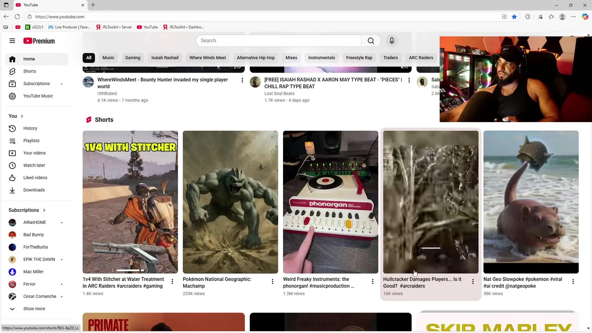This screenshot has height=333, width=592.
Task: Open browser settings ellipsis menu
Action: (573, 17)
